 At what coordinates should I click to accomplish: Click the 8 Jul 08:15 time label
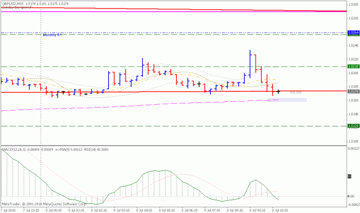235,210
